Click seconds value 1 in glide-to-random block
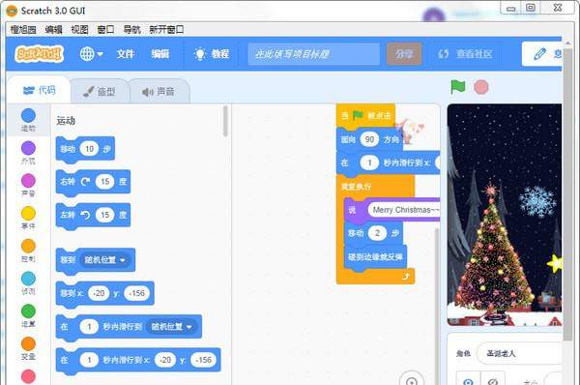 pos(89,327)
